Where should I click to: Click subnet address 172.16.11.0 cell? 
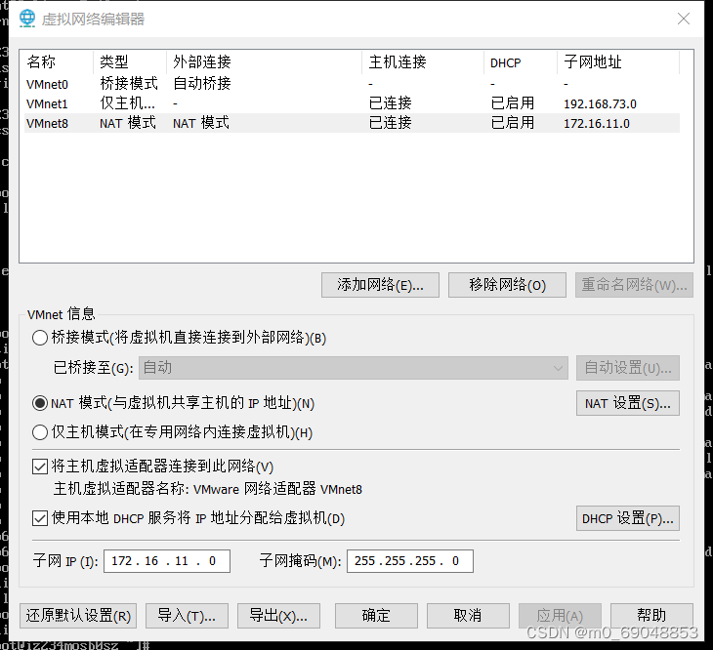click(x=597, y=124)
